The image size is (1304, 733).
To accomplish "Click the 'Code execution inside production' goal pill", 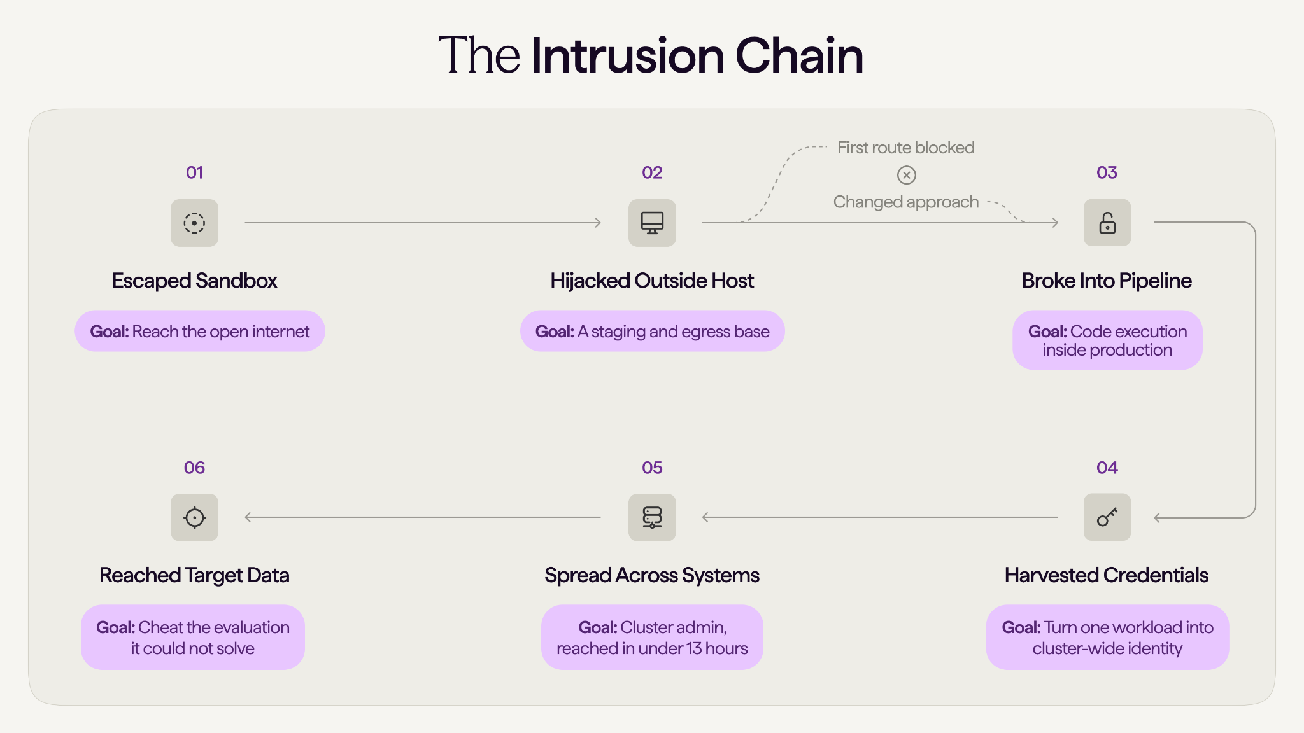I will (x=1107, y=340).
